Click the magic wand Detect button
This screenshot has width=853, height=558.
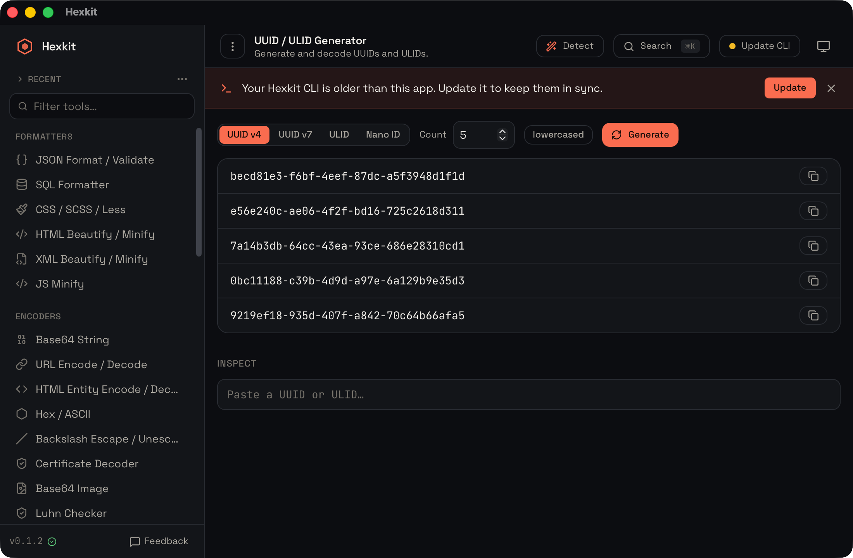pos(570,46)
